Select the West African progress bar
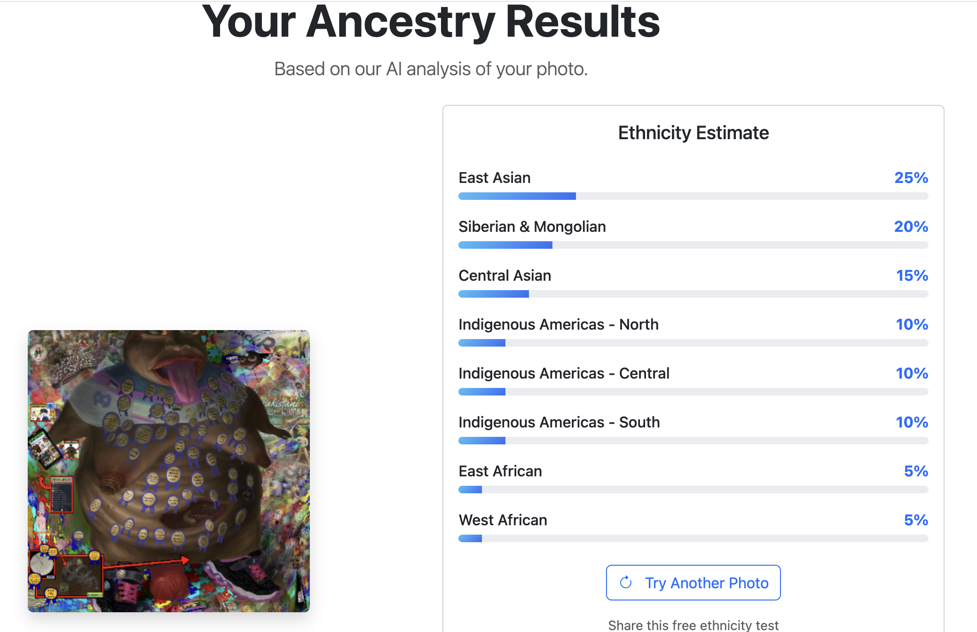The width and height of the screenshot is (977, 632). click(x=693, y=538)
